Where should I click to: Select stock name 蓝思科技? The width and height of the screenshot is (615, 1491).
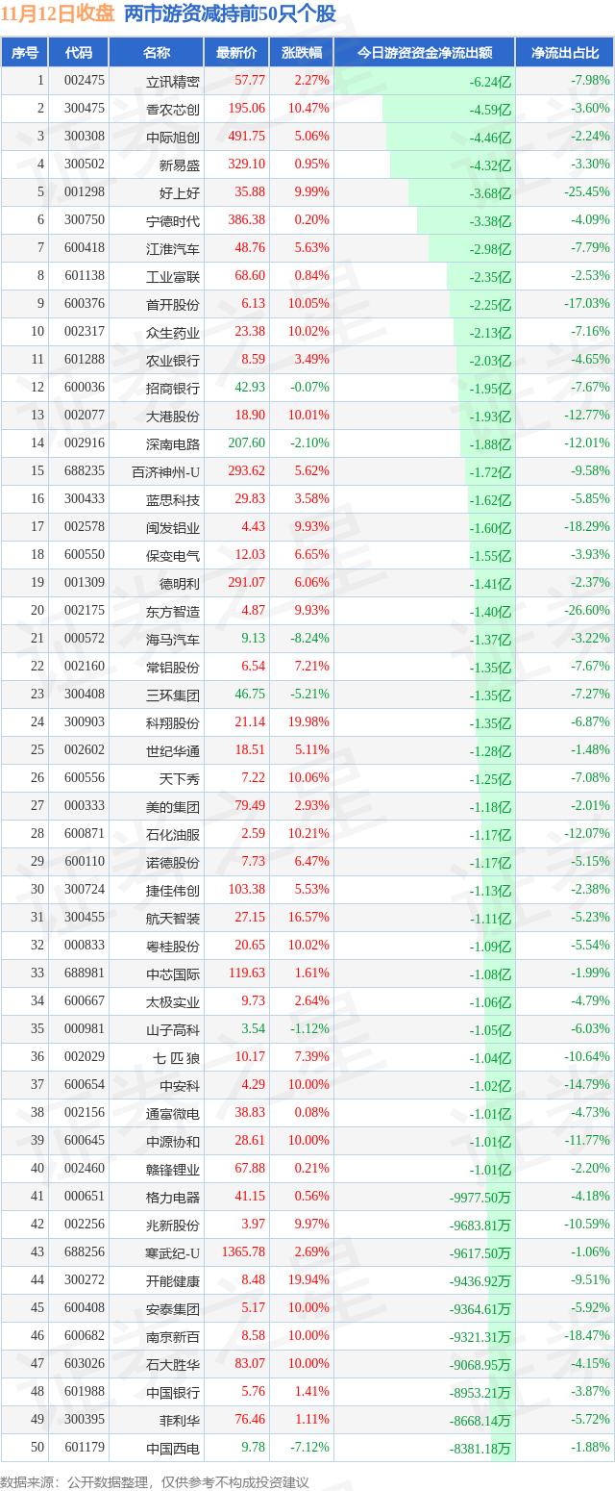(173, 499)
